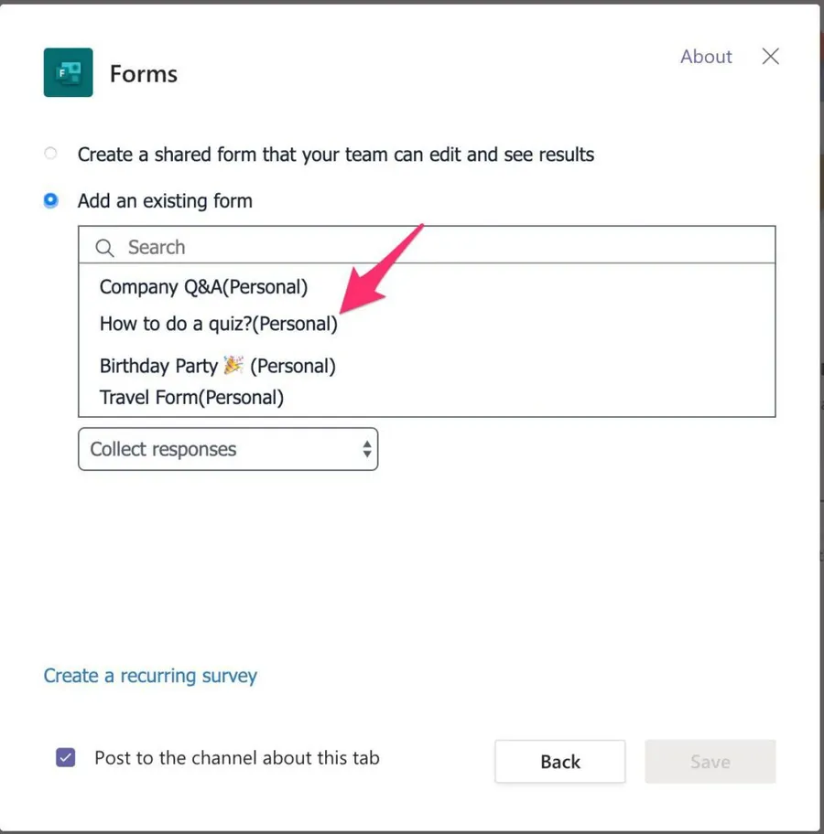The width and height of the screenshot is (824, 834).
Task: Open the 'Collect responses' dropdown
Action: [227, 449]
